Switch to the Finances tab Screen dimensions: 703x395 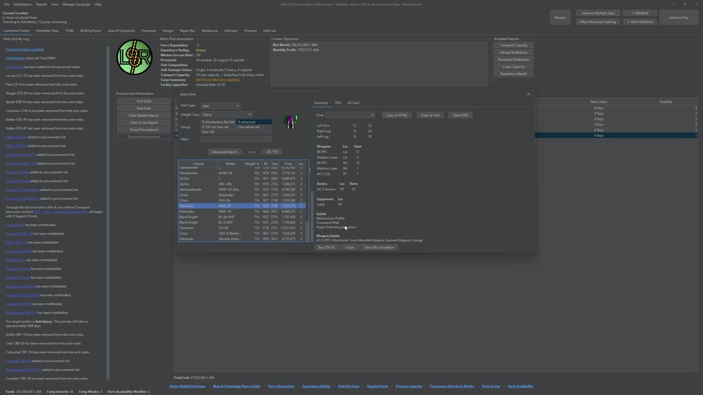[250, 31]
